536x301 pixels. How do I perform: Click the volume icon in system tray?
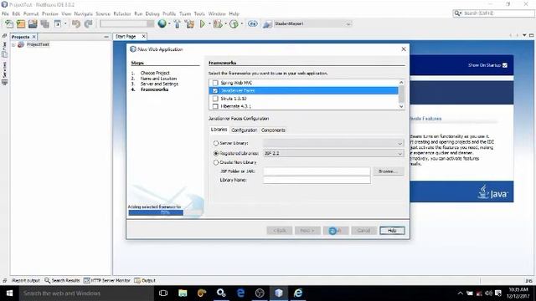(x=488, y=293)
